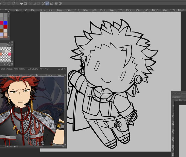The image size is (186, 157).
Task: Click the add color droplet icon
Action: [8, 64]
